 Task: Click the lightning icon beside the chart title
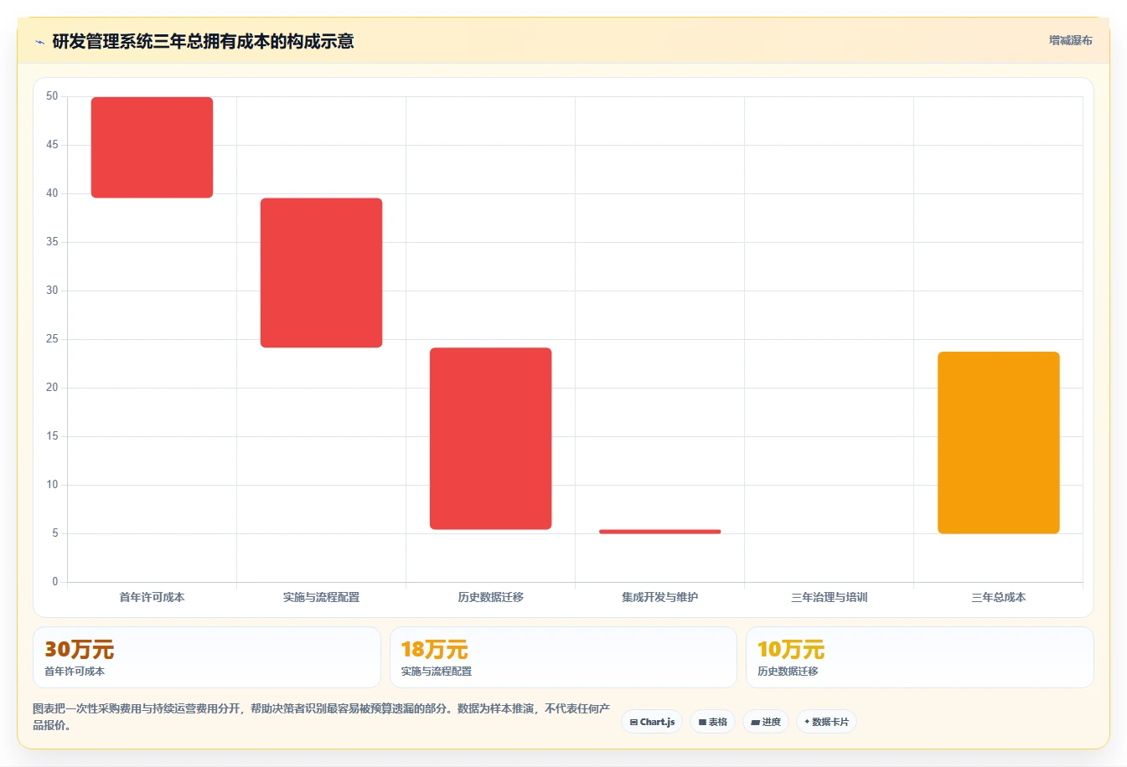39,42
